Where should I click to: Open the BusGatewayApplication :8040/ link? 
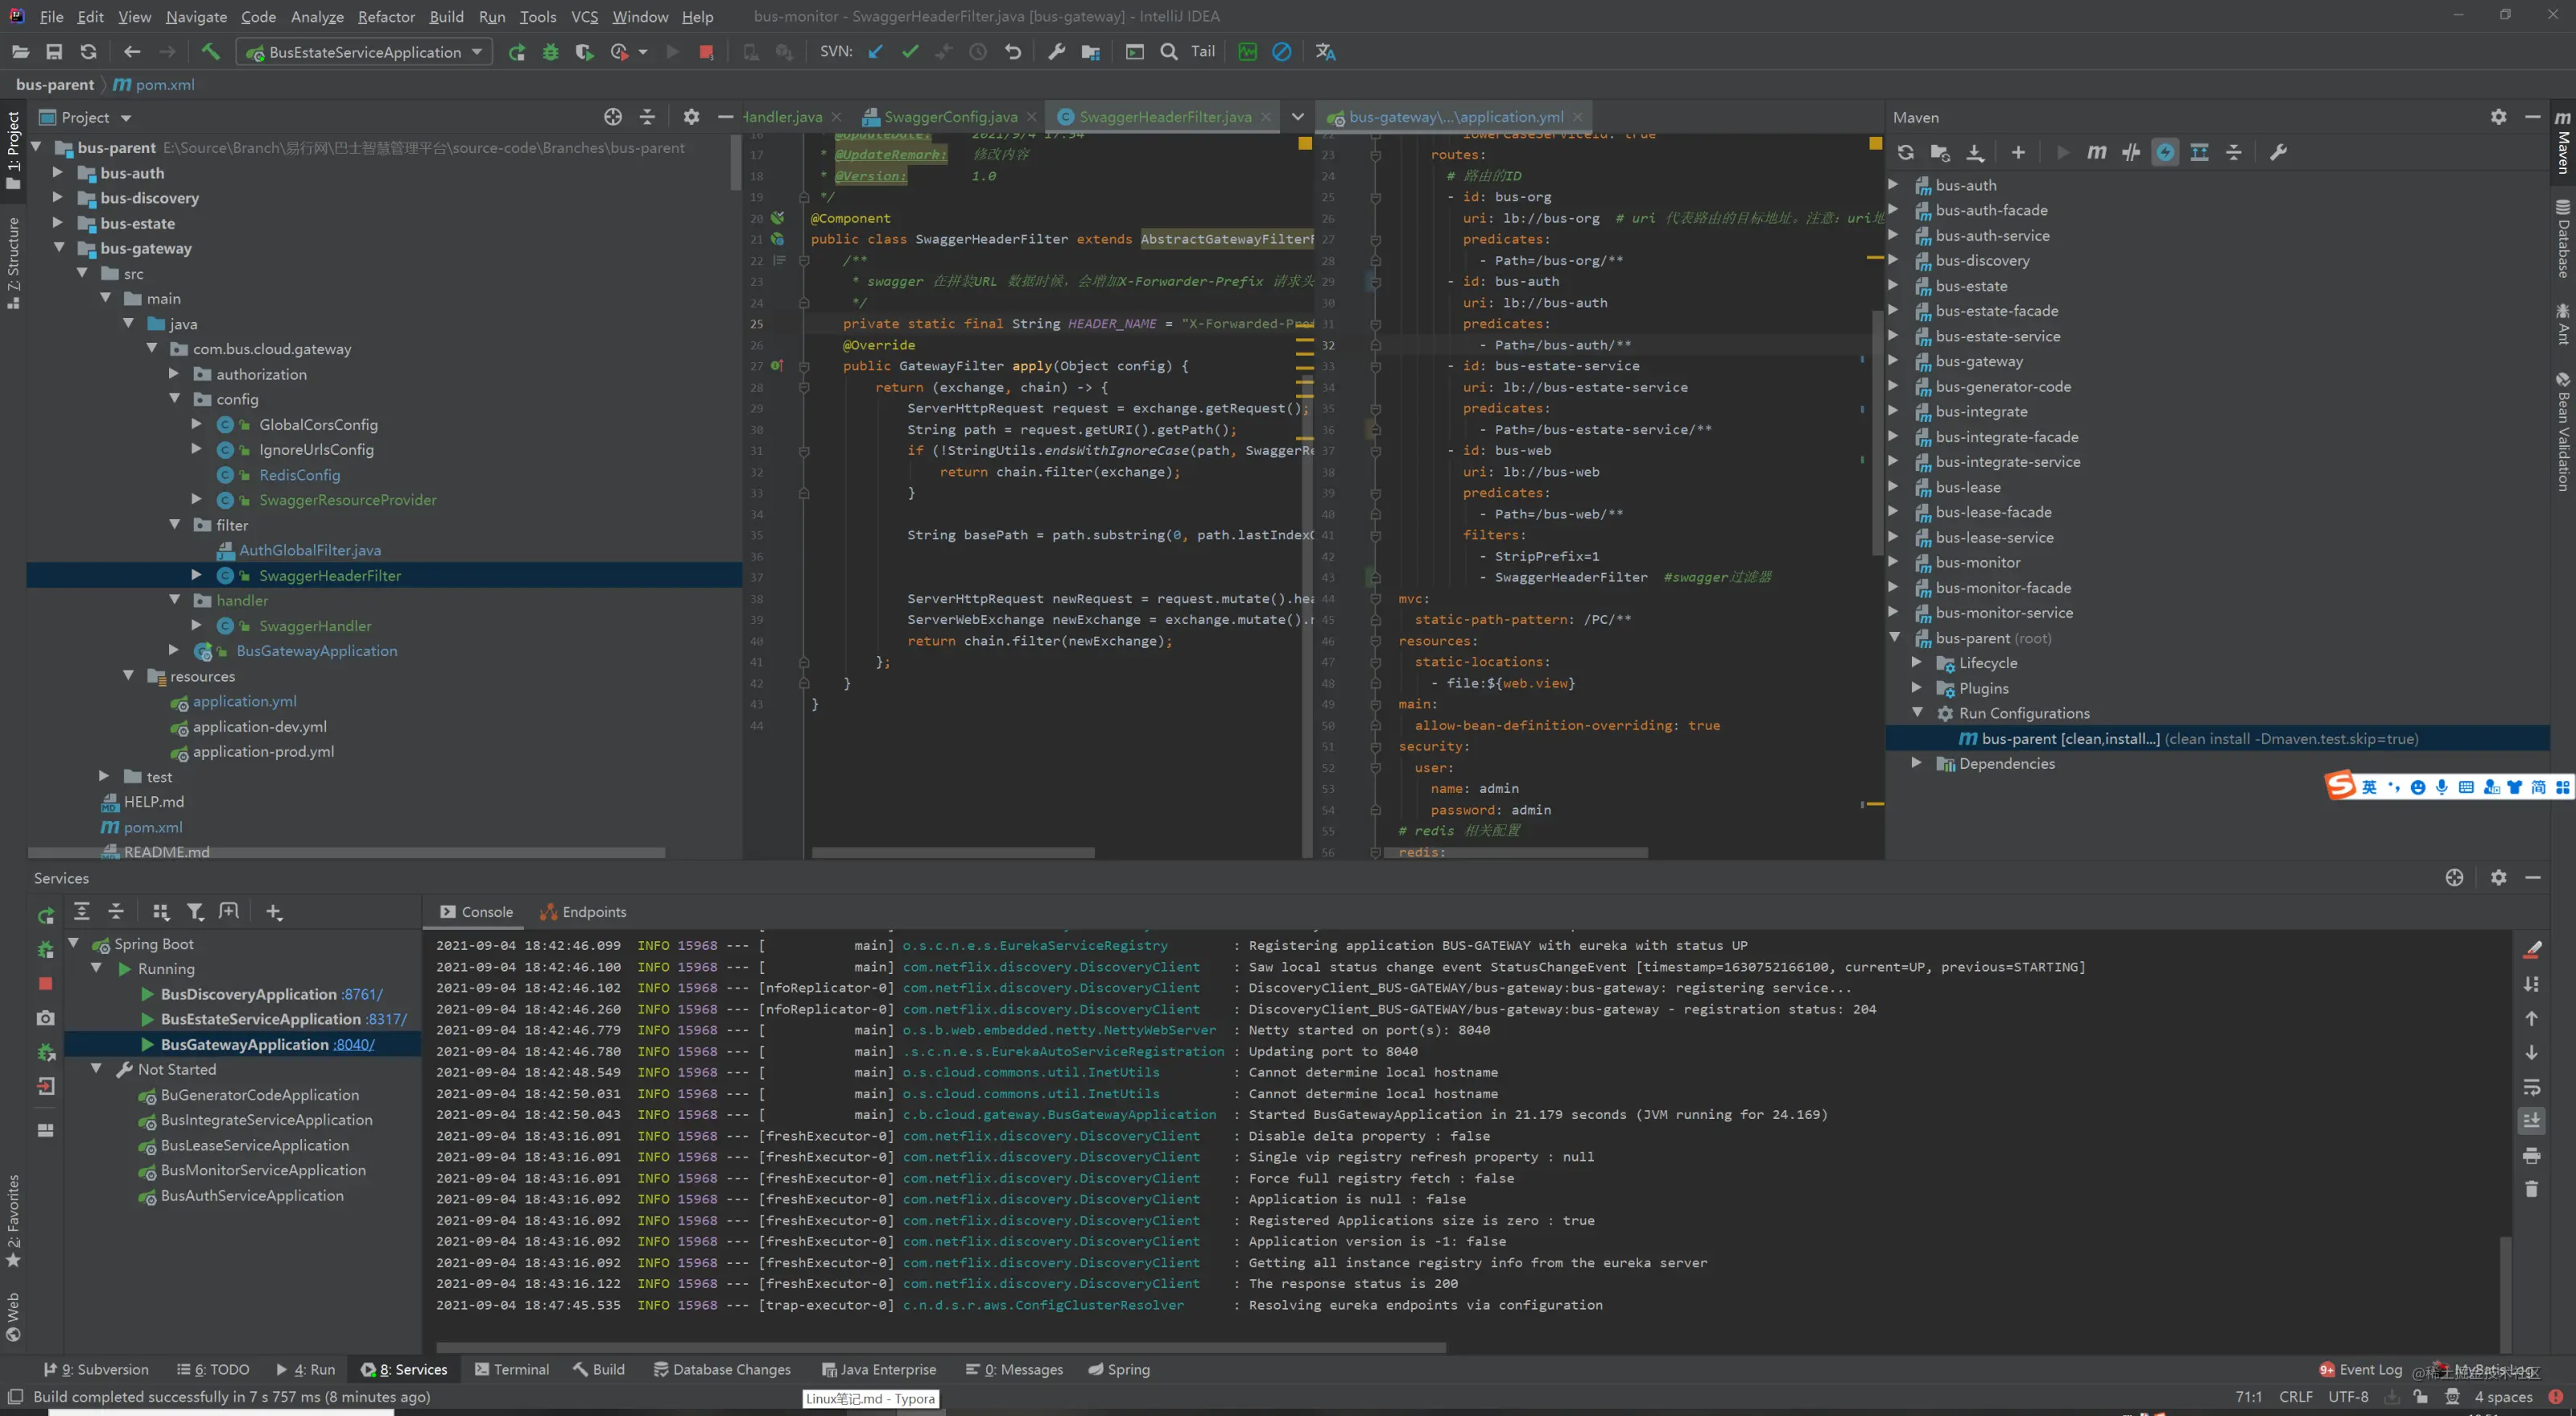pyautogui.click(x=354, y=1044)
